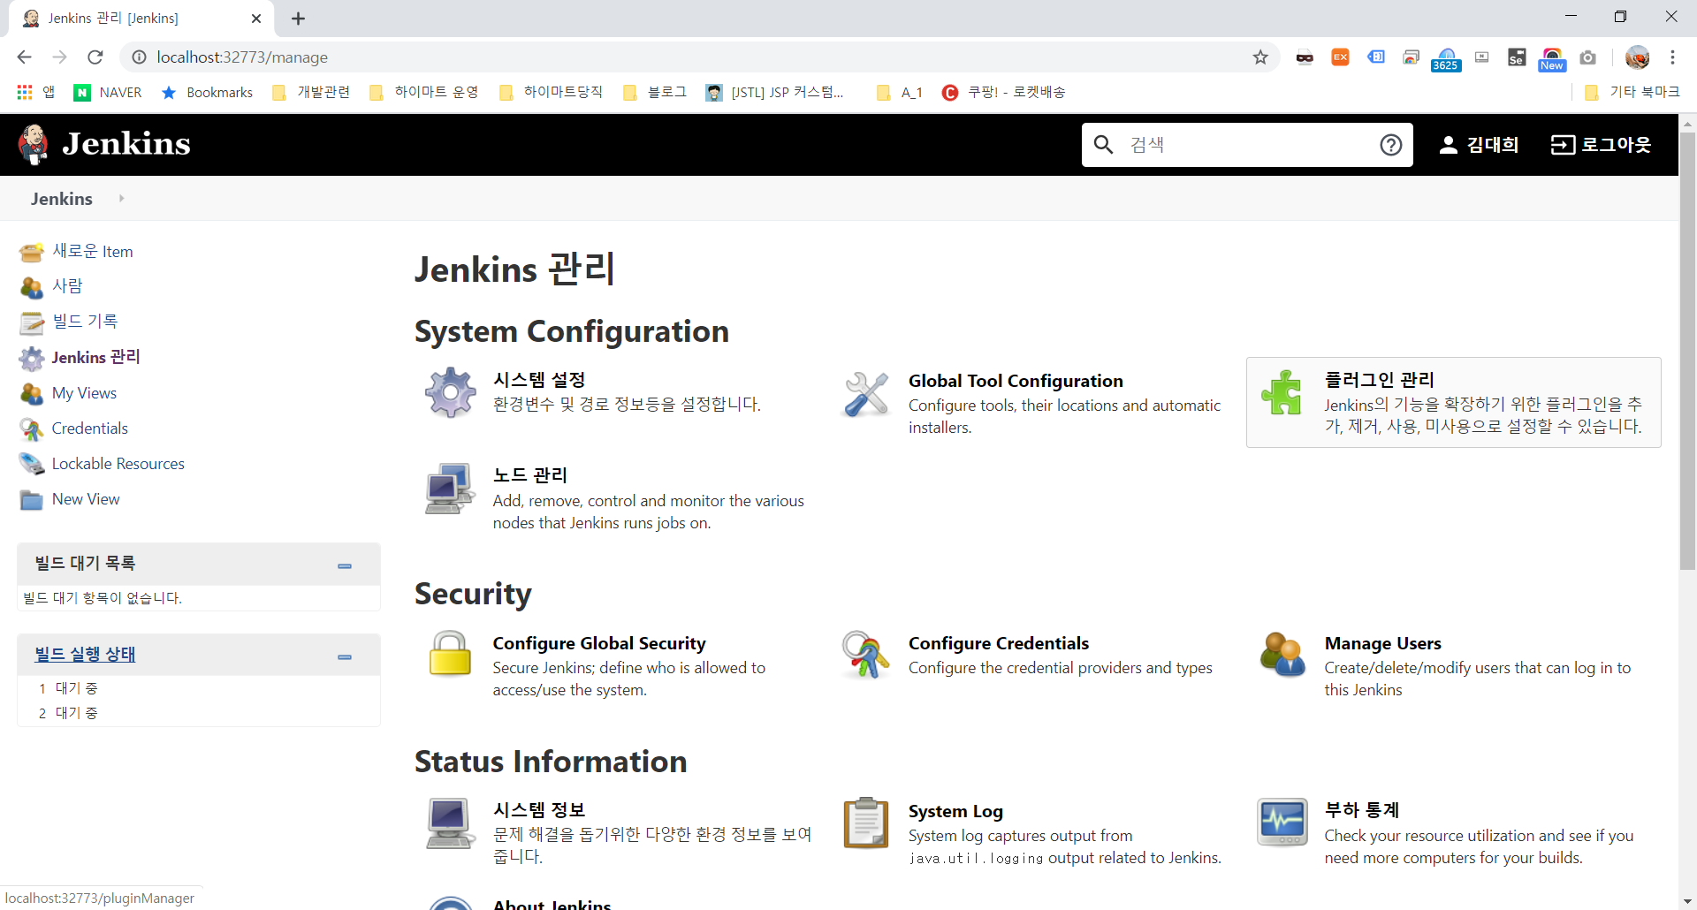Reload the page with the refresh icon
Screen dimensions: 1697x910
[95, 57]
